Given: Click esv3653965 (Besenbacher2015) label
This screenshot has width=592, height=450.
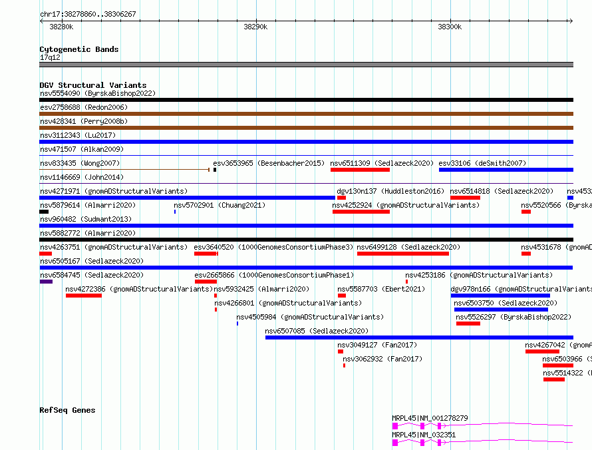Looking at the screenshot, I should click(269, 163).
